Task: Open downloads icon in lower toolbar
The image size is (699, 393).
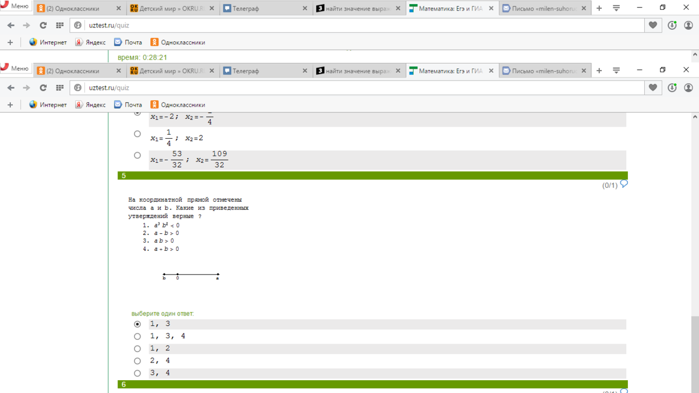Action: (672, 88)
